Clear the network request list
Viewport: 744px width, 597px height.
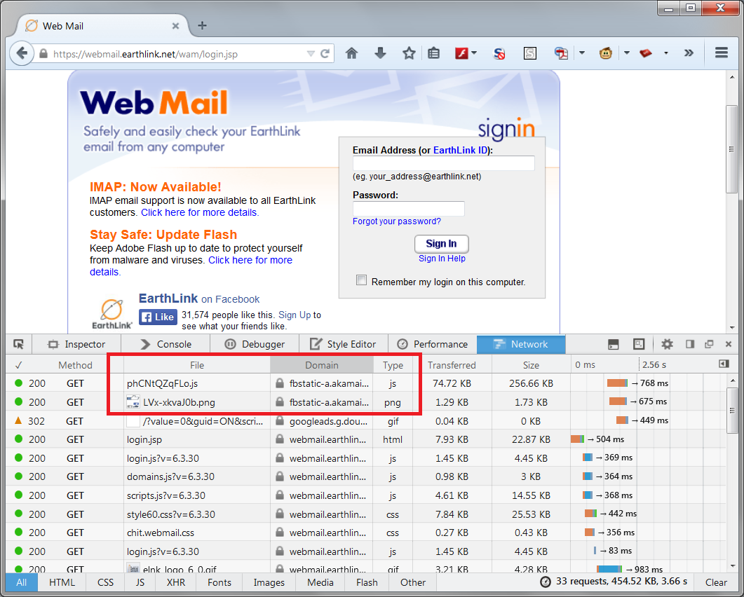pos(716,582)
